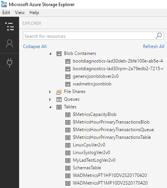Click the bootdiagnostics-lad30deb container icon
Screen dimensions: 167x188
[x=68, y=61]
